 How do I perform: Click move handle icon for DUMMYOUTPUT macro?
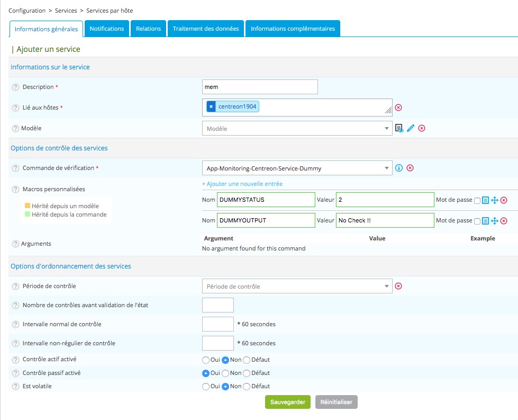point(495,220)
